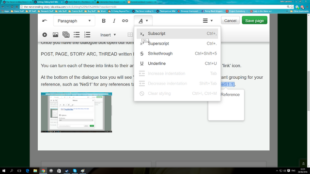Choose Strikethrough from style menu
Viewport: 310px width, 174px height.
coord(177,54)
